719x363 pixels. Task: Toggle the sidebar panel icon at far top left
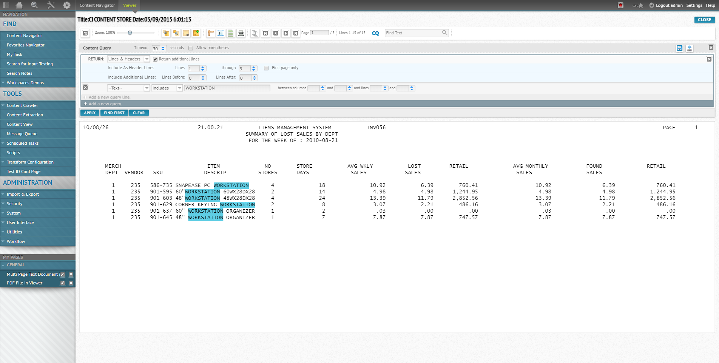click(6, 5)
